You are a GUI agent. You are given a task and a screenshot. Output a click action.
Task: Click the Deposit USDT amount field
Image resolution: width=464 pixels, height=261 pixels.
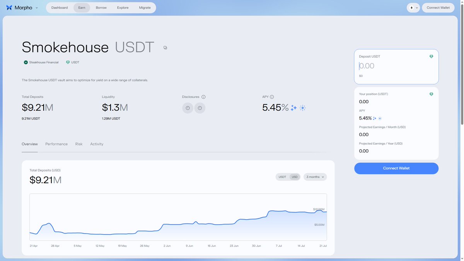tap(396, 66)
